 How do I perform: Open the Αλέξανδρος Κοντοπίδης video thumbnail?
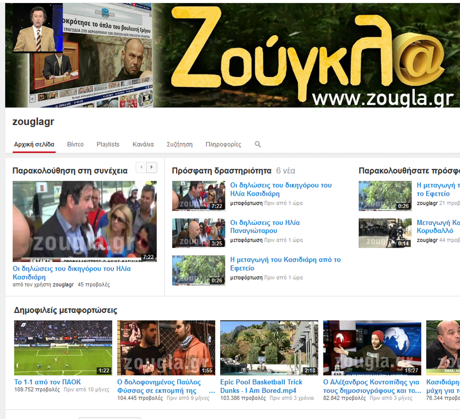[x=372, y=348]
